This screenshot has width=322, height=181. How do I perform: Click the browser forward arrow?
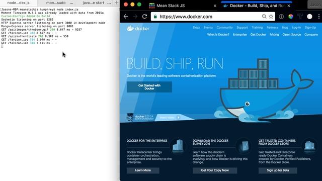[135, 17]
